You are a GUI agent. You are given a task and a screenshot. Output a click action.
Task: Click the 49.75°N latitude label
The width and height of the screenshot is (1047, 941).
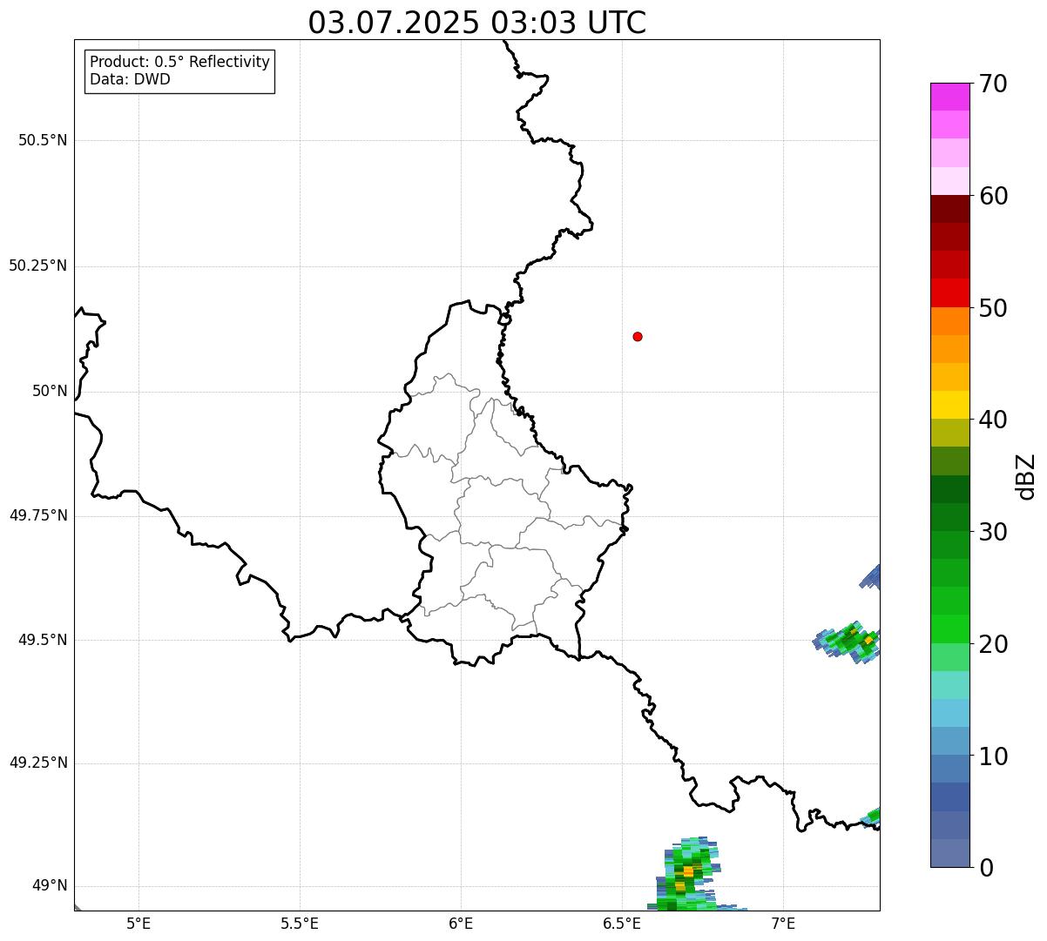(x=38, y=515)
